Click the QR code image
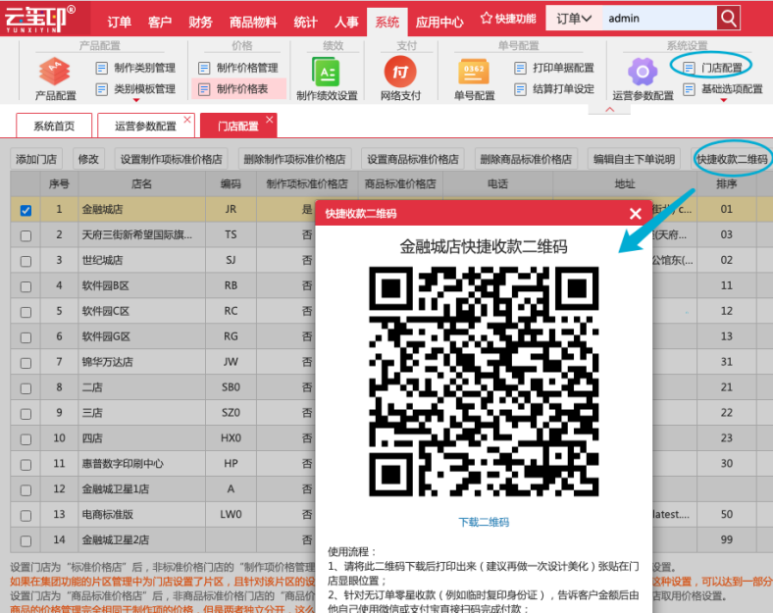Screen dimensions: 773x613 pyautogui.click(x=484, y=382)
